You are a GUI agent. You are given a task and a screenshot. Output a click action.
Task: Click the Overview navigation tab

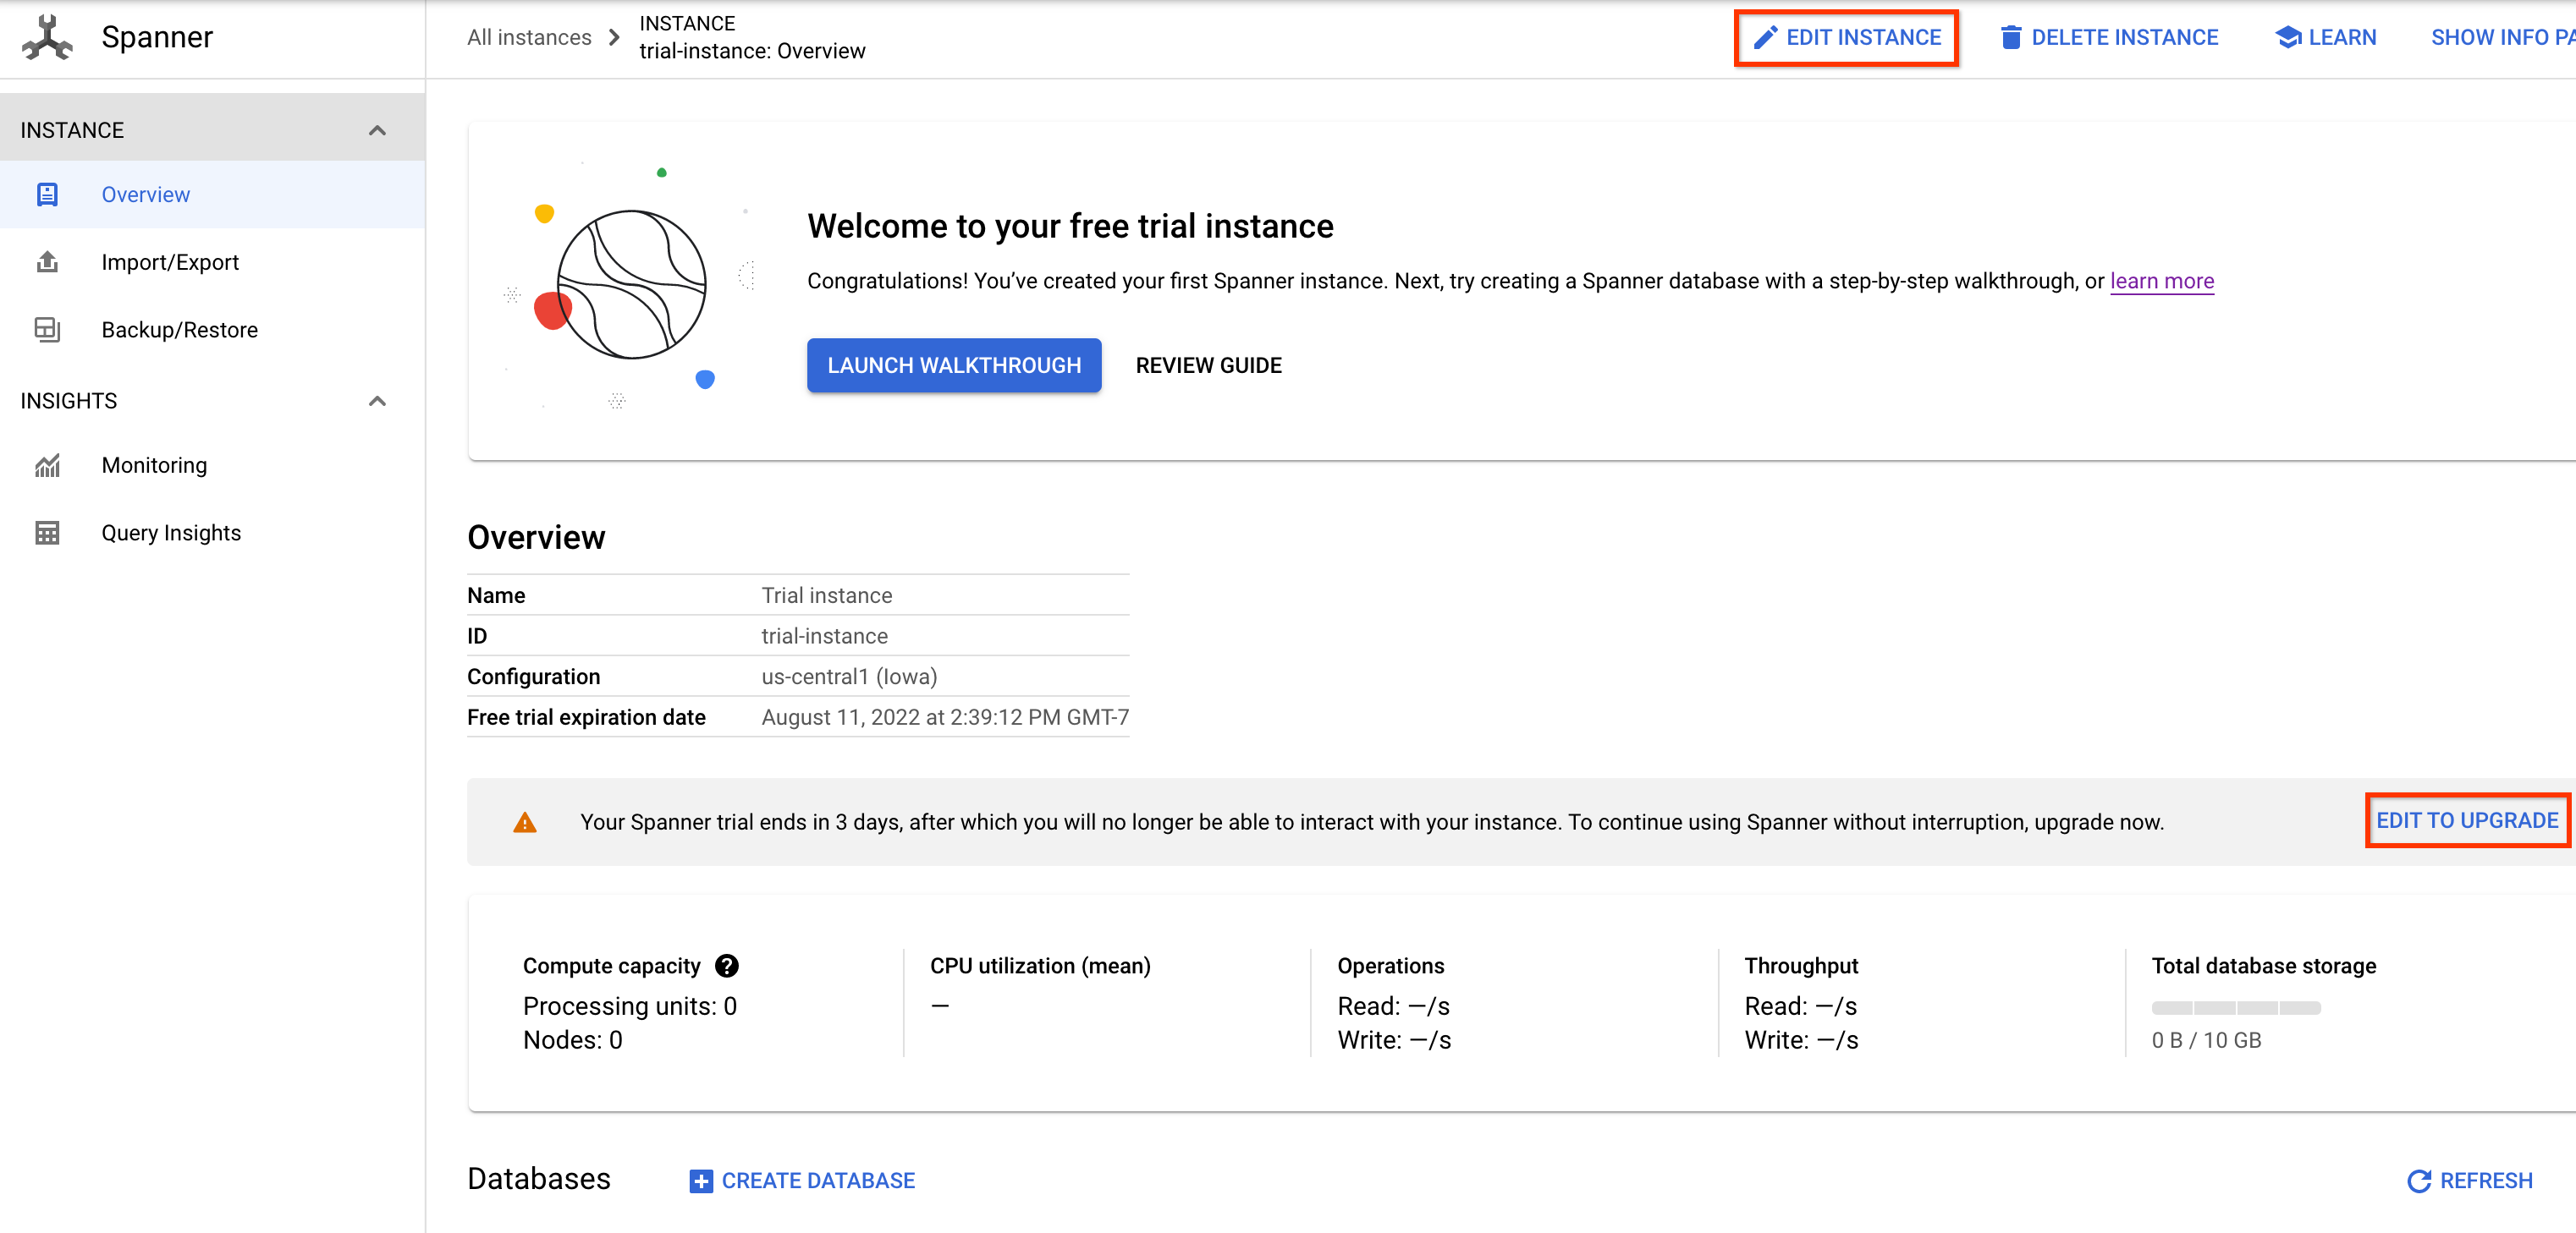(145, 194)
